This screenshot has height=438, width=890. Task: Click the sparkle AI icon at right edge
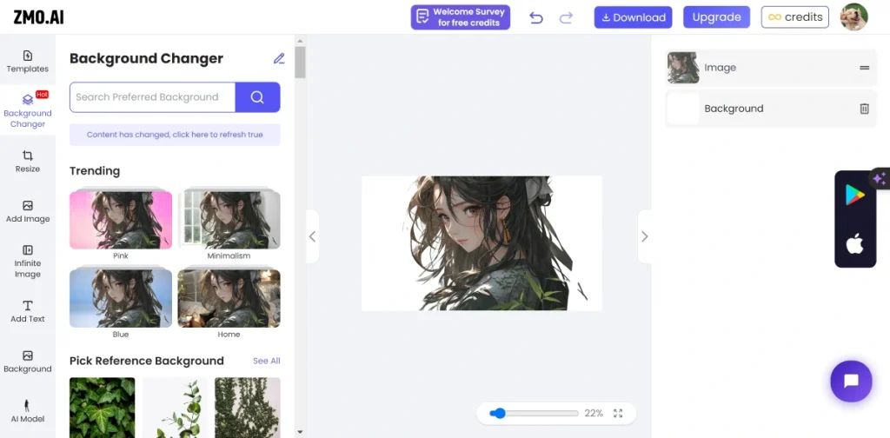[880, 179]
